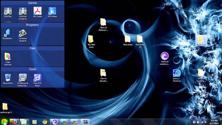The image size is (222, 125).
Task: Click the BitTorrent system tray icon
Action: pos(194,122)
